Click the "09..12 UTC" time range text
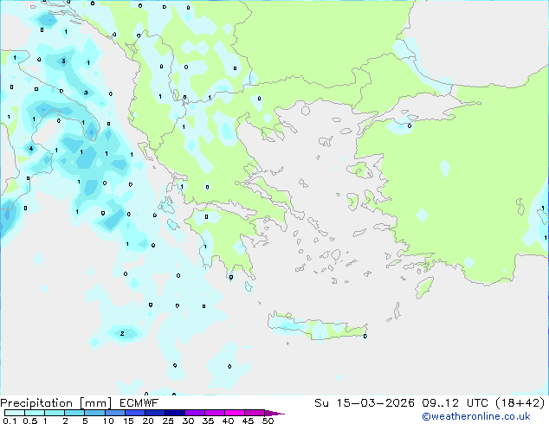The width and height of the screenshot is (549, 424). [x=455, y=403]
